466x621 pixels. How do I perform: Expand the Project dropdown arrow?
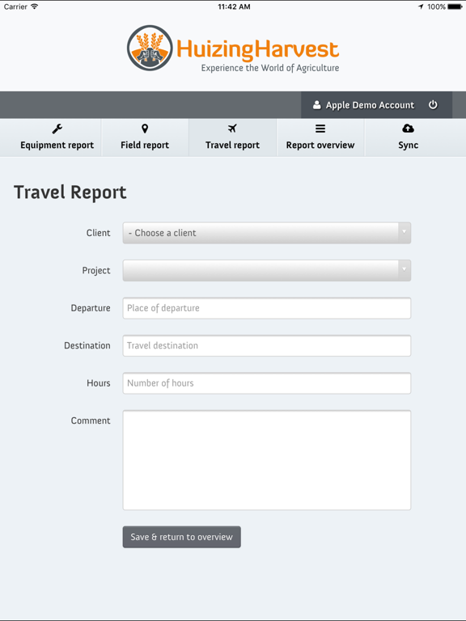(x=405, y=270)
